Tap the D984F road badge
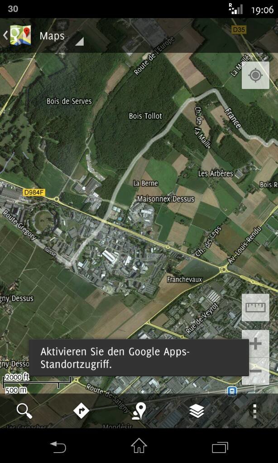 (x=34, y=193)
